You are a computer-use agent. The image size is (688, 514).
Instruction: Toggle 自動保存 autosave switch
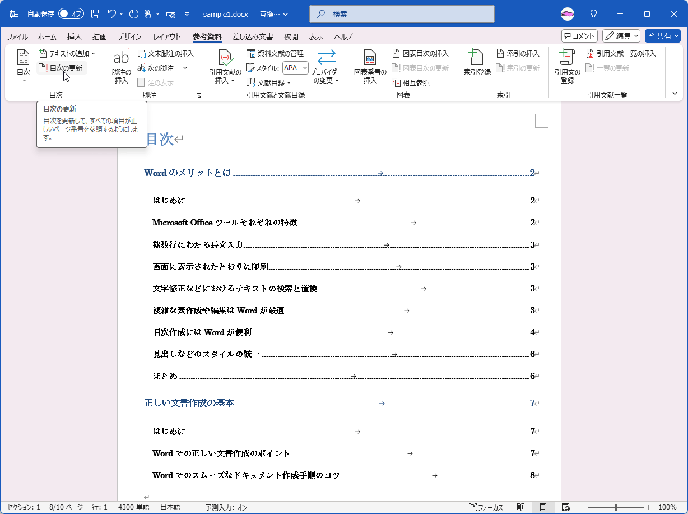pos(71,13)
